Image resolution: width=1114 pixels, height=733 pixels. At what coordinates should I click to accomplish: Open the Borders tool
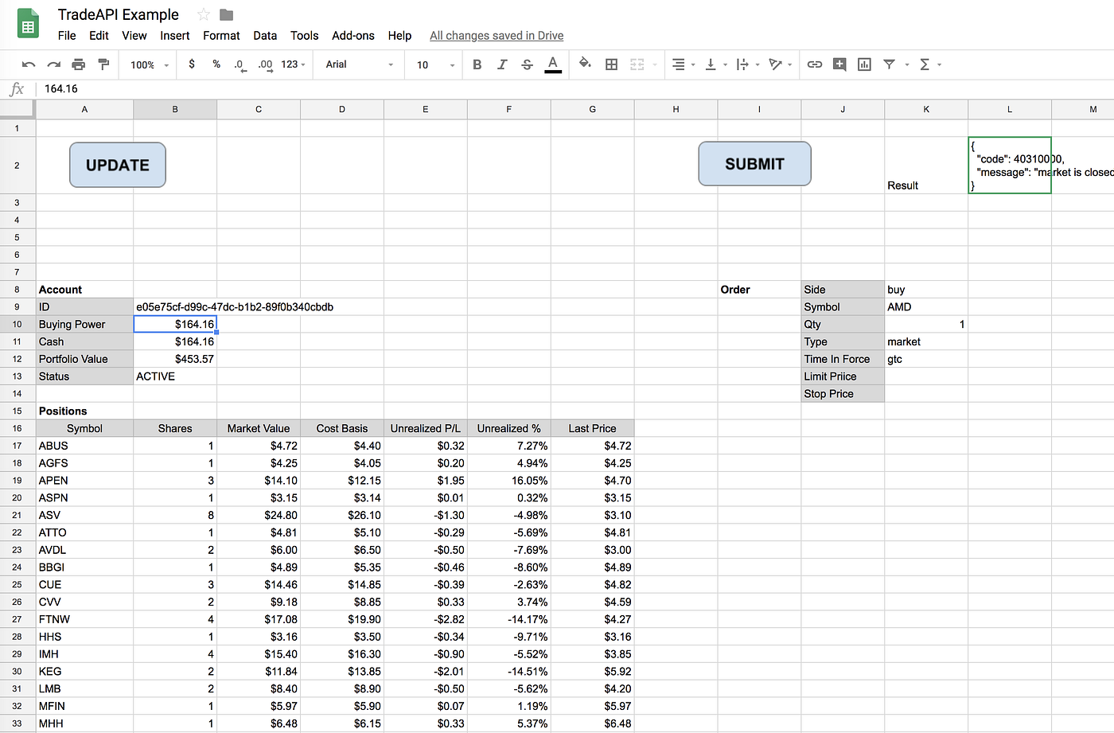click(x=611, y=64)
